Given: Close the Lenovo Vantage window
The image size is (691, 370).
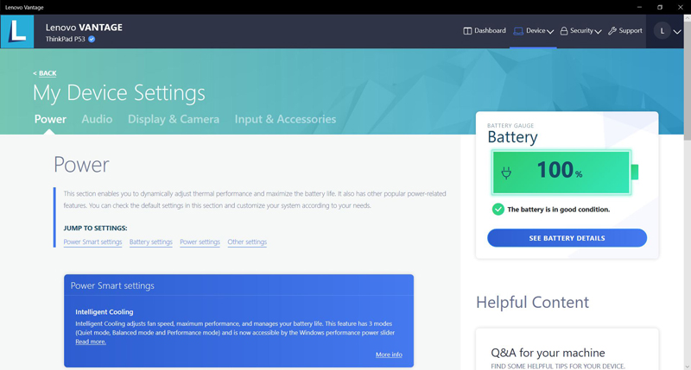Looking at the screenshot, I should (680, 7).
